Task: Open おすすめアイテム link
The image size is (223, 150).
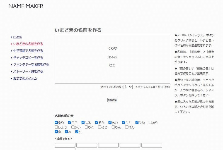Action: [x=25, y=78]
